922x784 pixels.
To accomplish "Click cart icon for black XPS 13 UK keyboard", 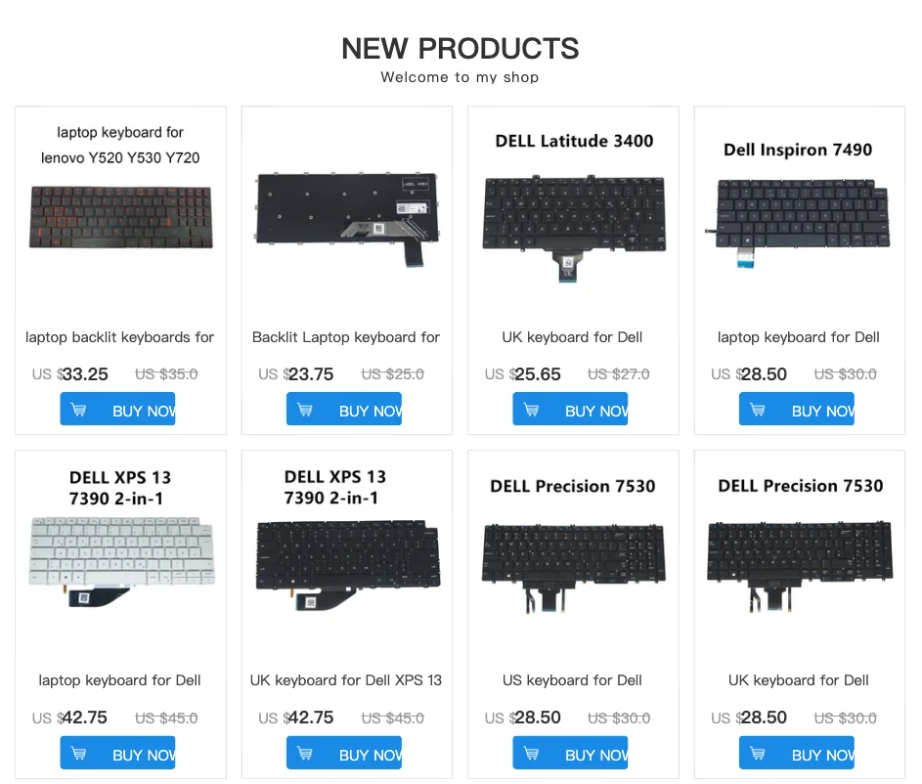I will pos(305,754).
